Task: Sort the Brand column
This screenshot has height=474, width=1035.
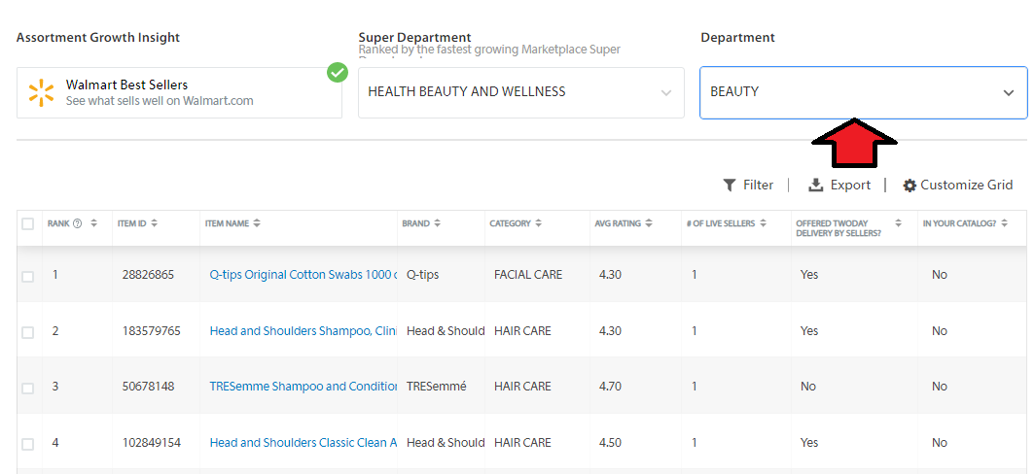Action: pyautogui.click(x=437, y=223)
